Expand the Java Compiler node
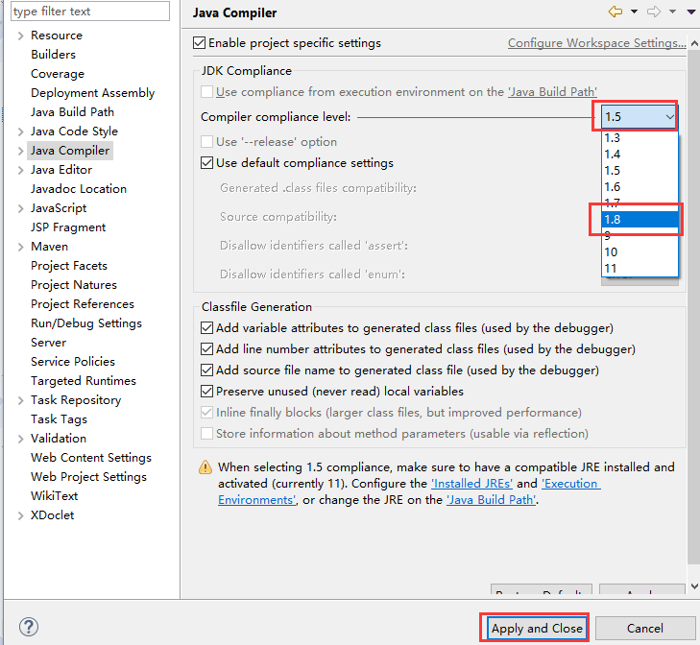The width and height of the screenshot is (700, 645). point(20,151)
